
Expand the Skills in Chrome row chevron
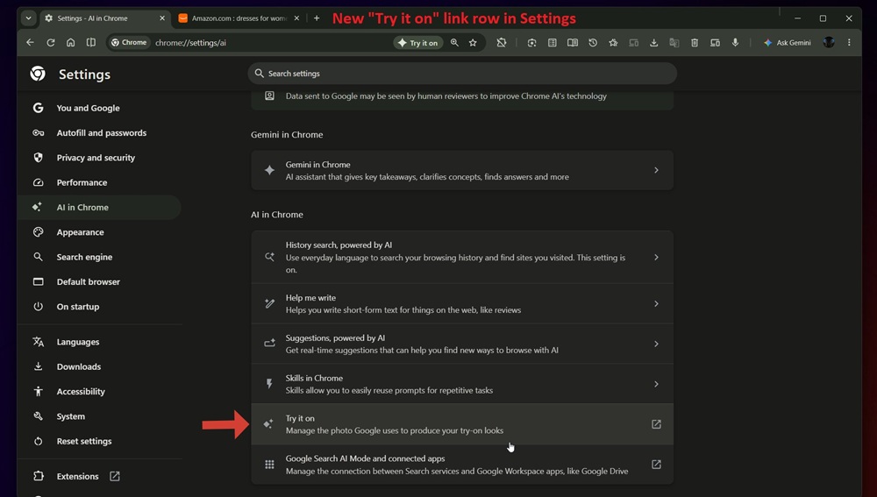656,384
